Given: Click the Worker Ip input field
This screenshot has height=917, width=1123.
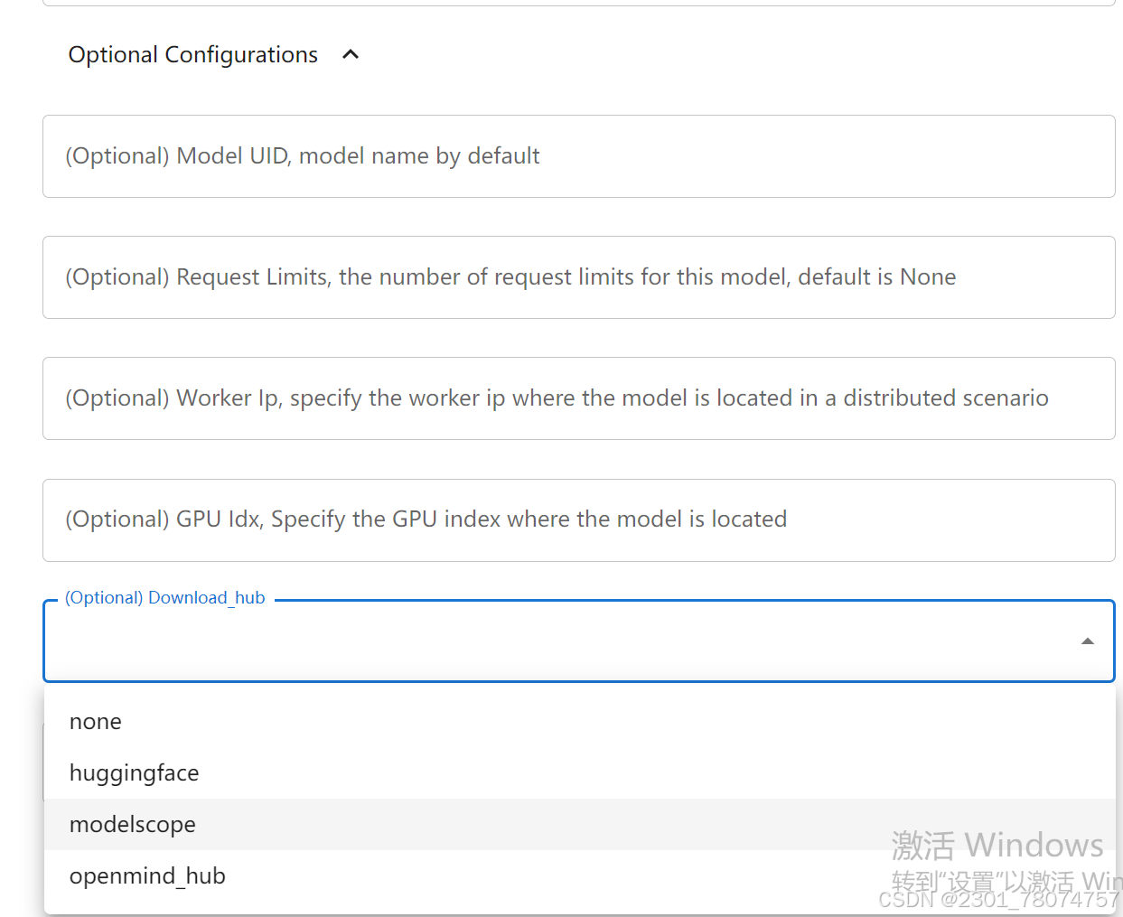Looking at the screenshot, I should click(x=578, y=398).
